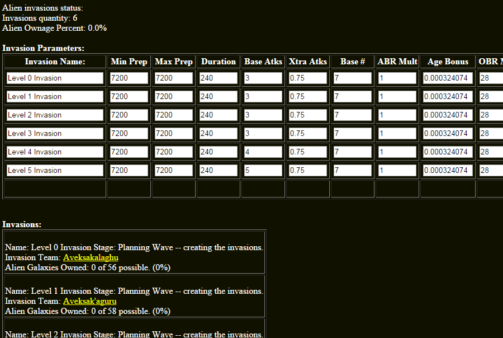Select the Level 1 Invasion name field
503x338 pixels.
(55, 97)
